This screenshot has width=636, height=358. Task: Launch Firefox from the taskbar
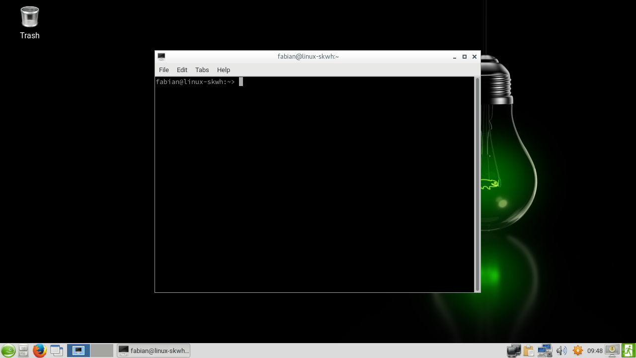click(39, 351)
